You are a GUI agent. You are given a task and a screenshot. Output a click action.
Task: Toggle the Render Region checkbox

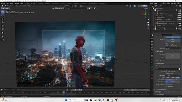pos(166,44)
